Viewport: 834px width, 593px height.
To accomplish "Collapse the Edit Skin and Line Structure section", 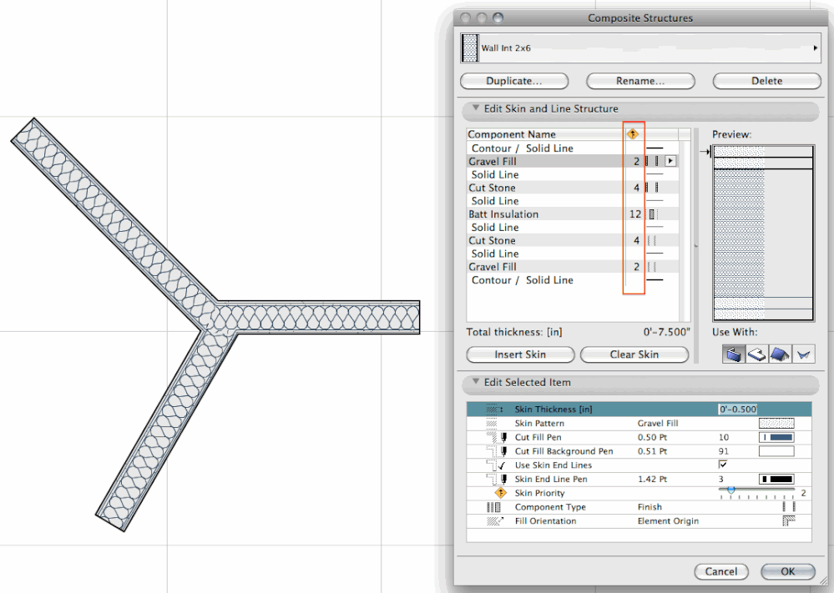I will click(x=476, y=108).
